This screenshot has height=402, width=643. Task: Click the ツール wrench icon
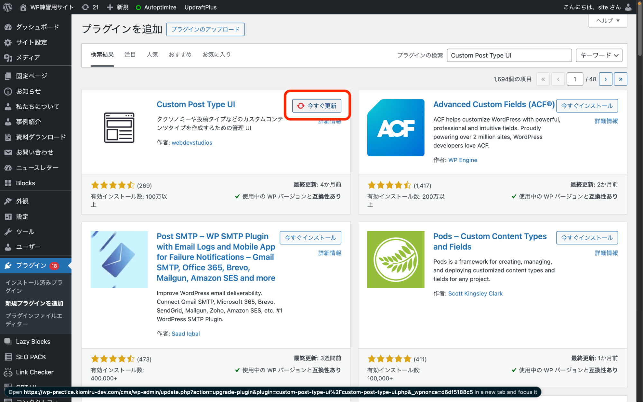(x=8, y=232)
